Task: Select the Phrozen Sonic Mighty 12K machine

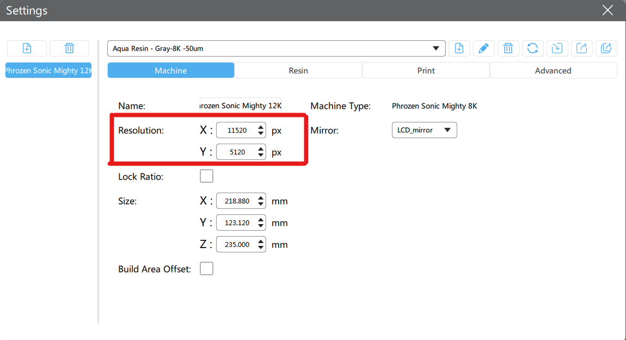Action: tap(48, 71)
